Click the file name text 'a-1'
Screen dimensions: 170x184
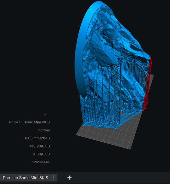(x=47, y=115)
